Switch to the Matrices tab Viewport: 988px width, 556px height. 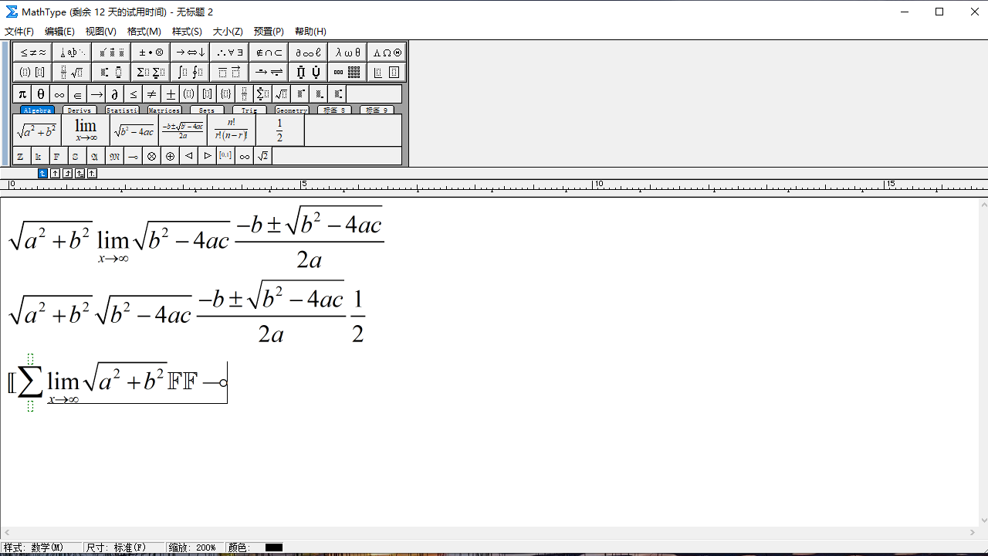tap(164, 110)
